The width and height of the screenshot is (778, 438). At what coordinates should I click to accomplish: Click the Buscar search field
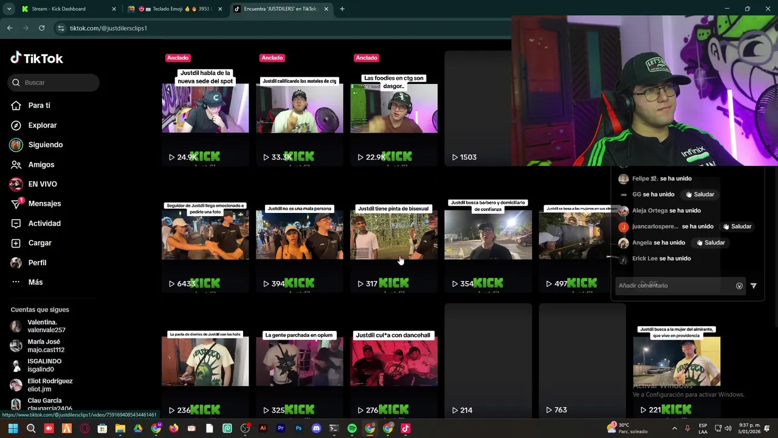coord(53,82)
